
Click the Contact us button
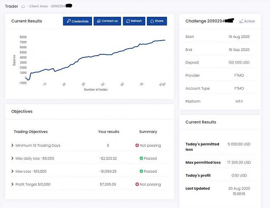point(107,21)
